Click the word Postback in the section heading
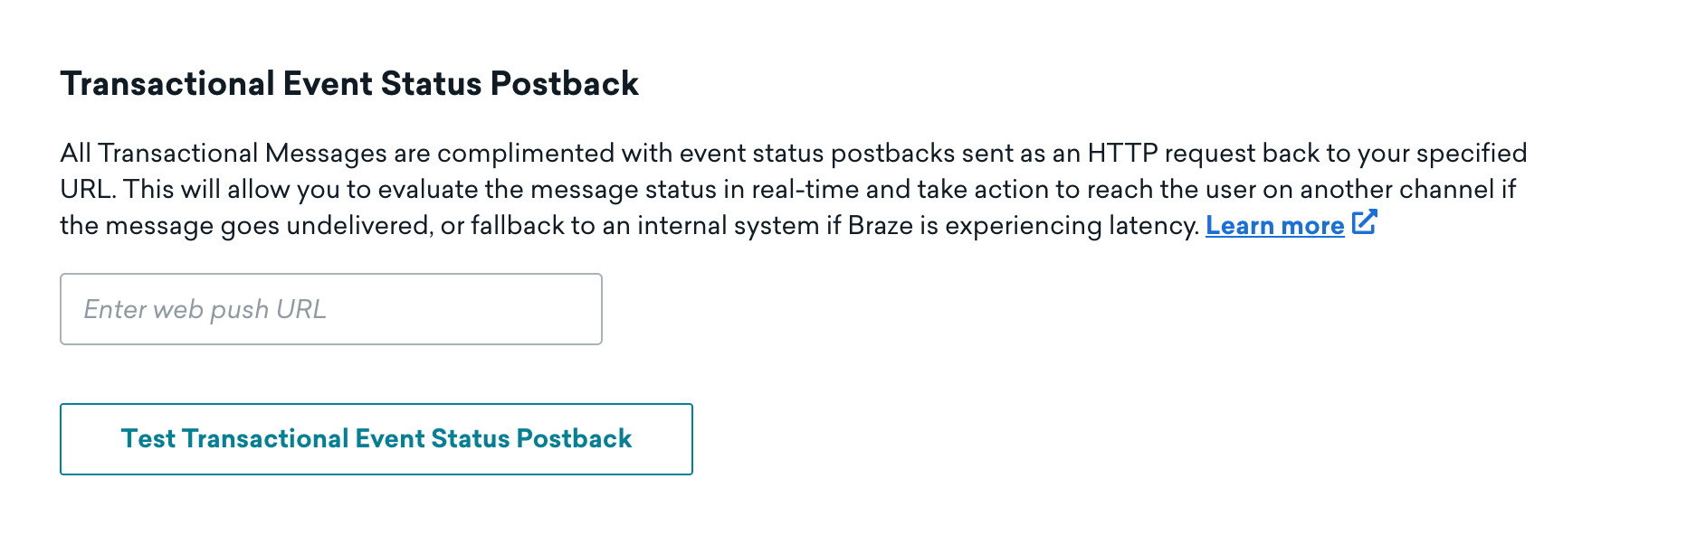Screen dimensions: 1687x535 [565, 84]
